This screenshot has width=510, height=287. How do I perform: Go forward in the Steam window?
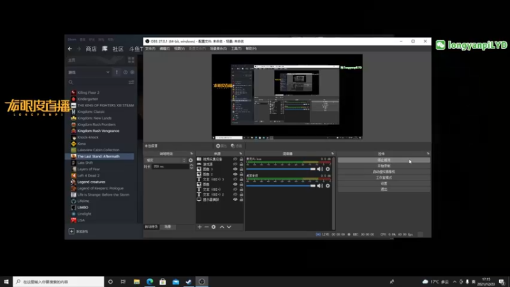(78, 49)
